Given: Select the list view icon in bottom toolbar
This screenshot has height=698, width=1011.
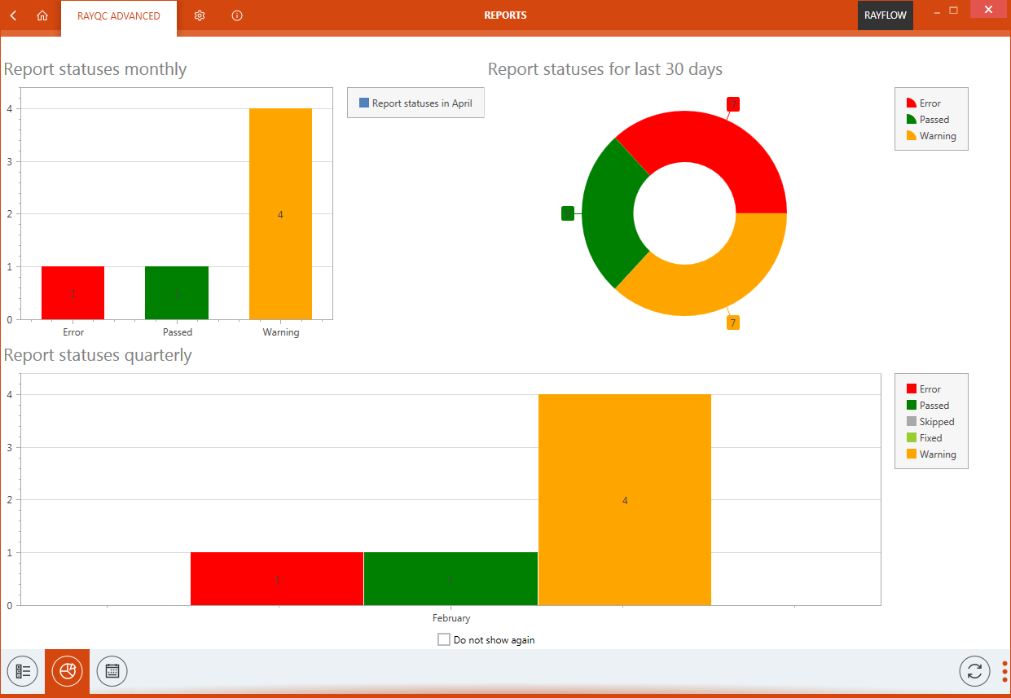Looking at the screenshot, I should point(22,670).
